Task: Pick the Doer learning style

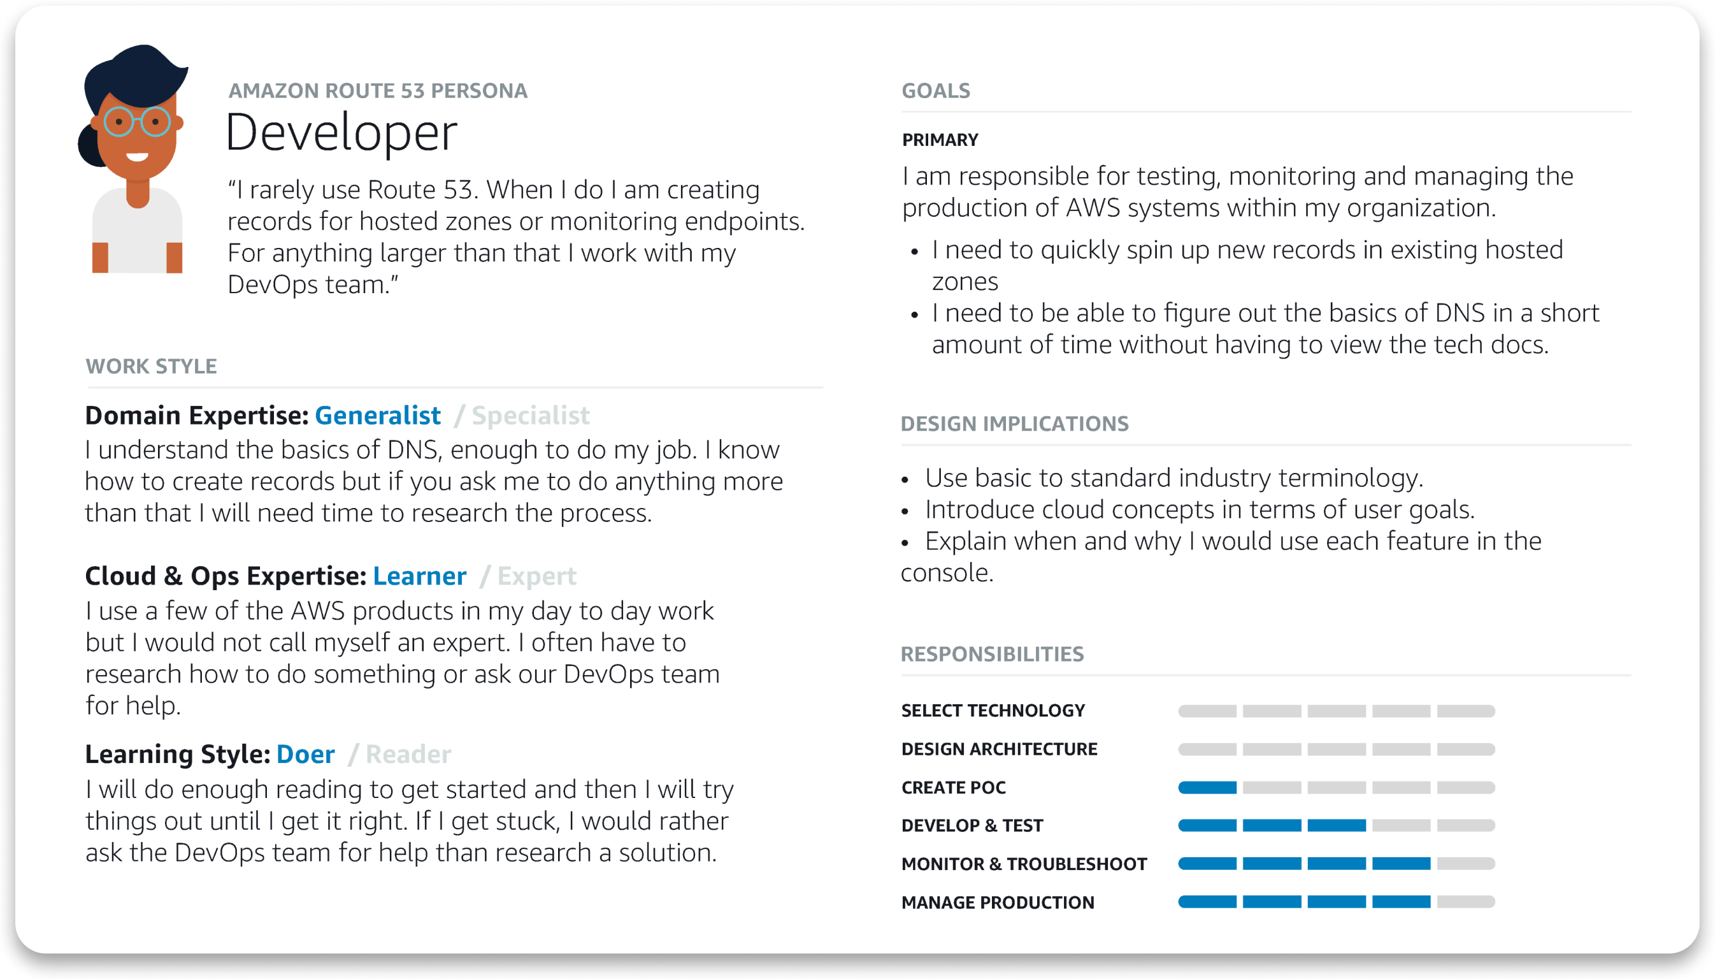Action: pyautogui.click(x=306, y=755)
